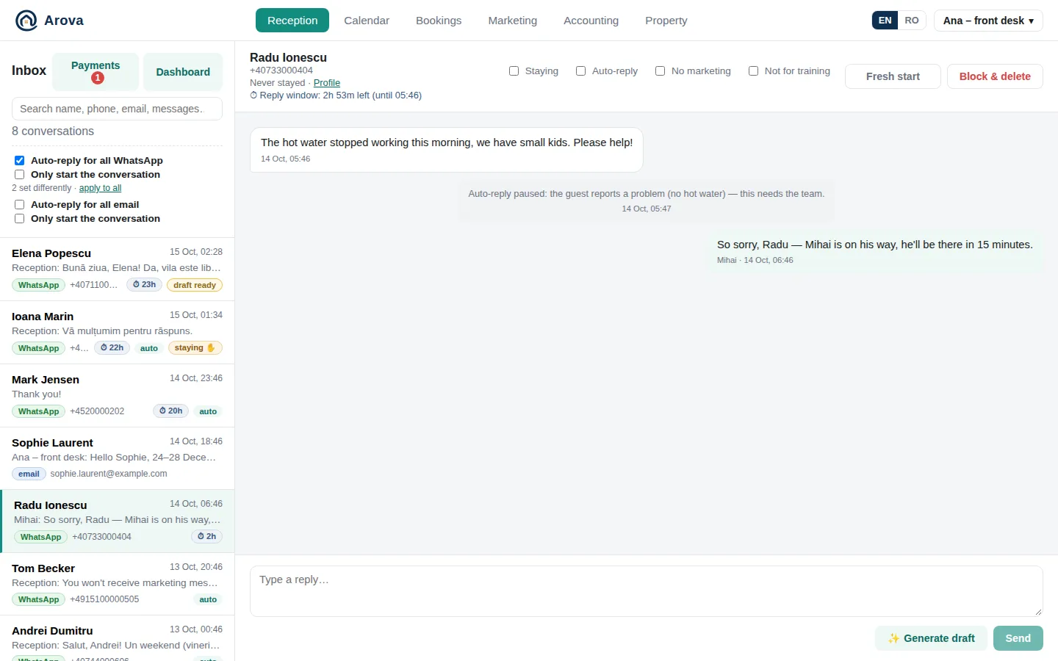Select the Reception tab

pos(292,21)
